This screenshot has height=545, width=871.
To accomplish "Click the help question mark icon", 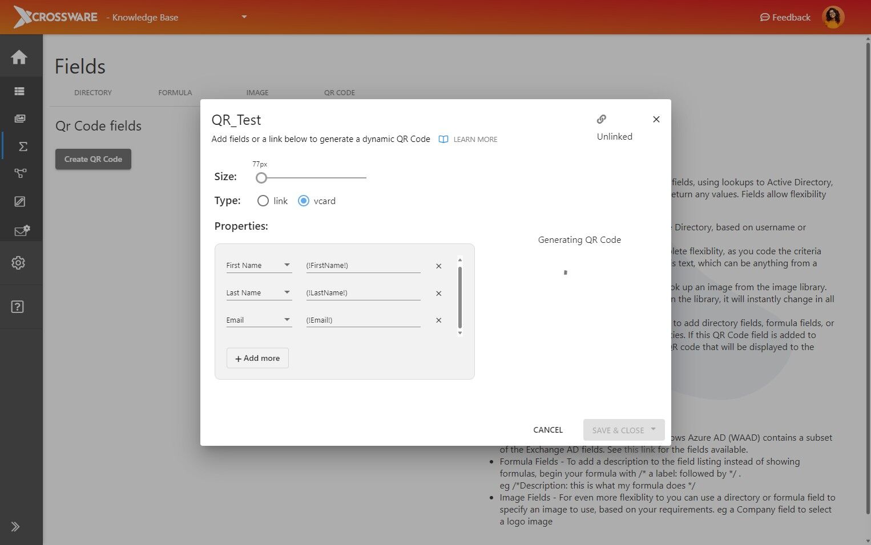I will pyautogui.click(x=18, y=307).
